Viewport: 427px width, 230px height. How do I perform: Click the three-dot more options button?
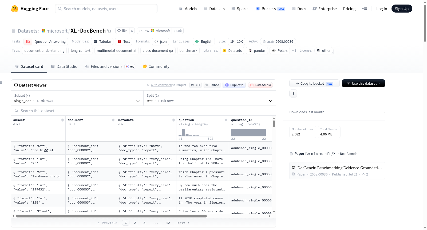click(x=293, y=93)
